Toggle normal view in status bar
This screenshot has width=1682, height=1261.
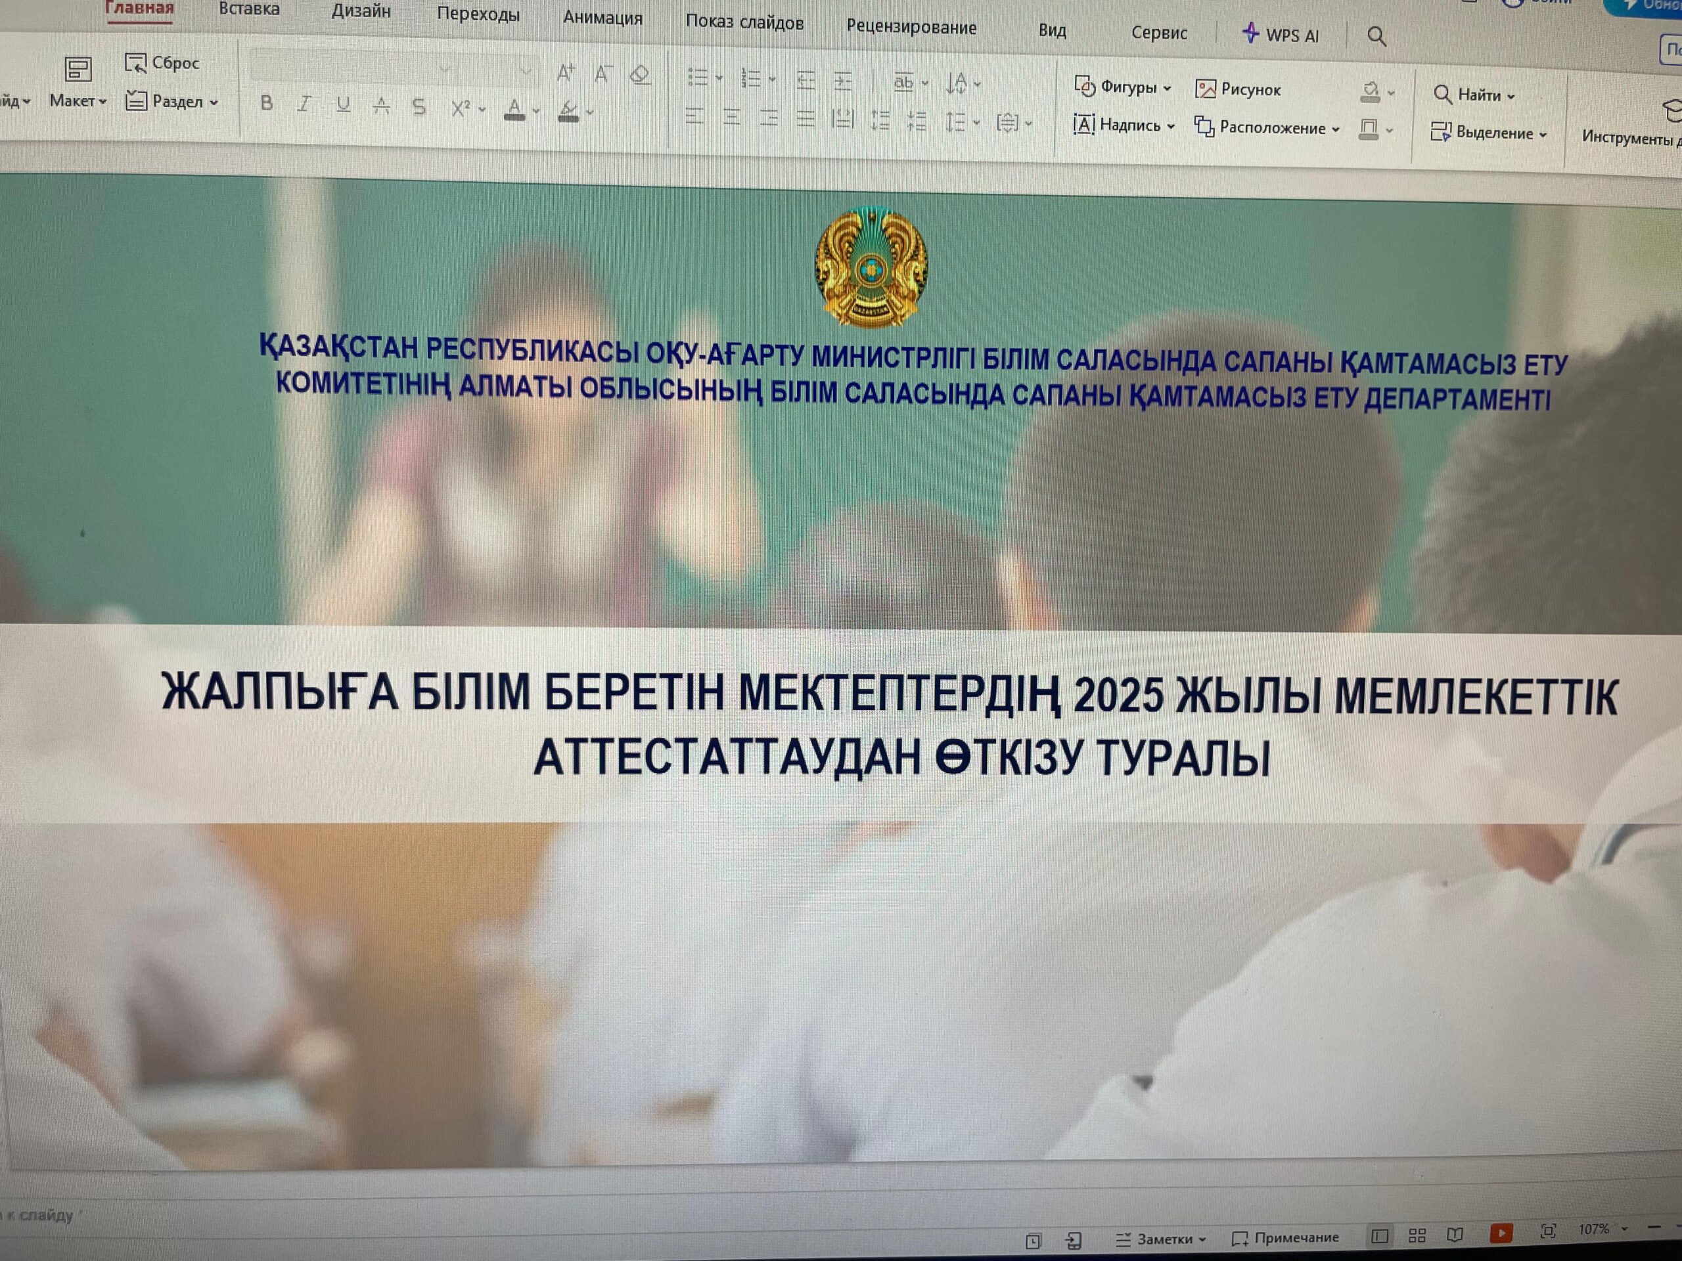pyautogui.click(x=1379, y=1236)
